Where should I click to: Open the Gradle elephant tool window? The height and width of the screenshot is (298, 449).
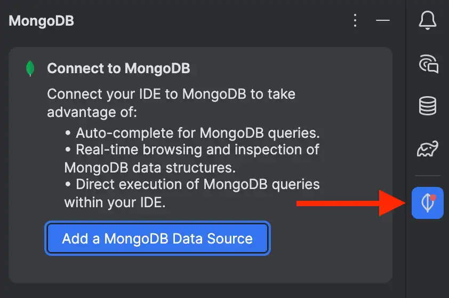[428, 150]
